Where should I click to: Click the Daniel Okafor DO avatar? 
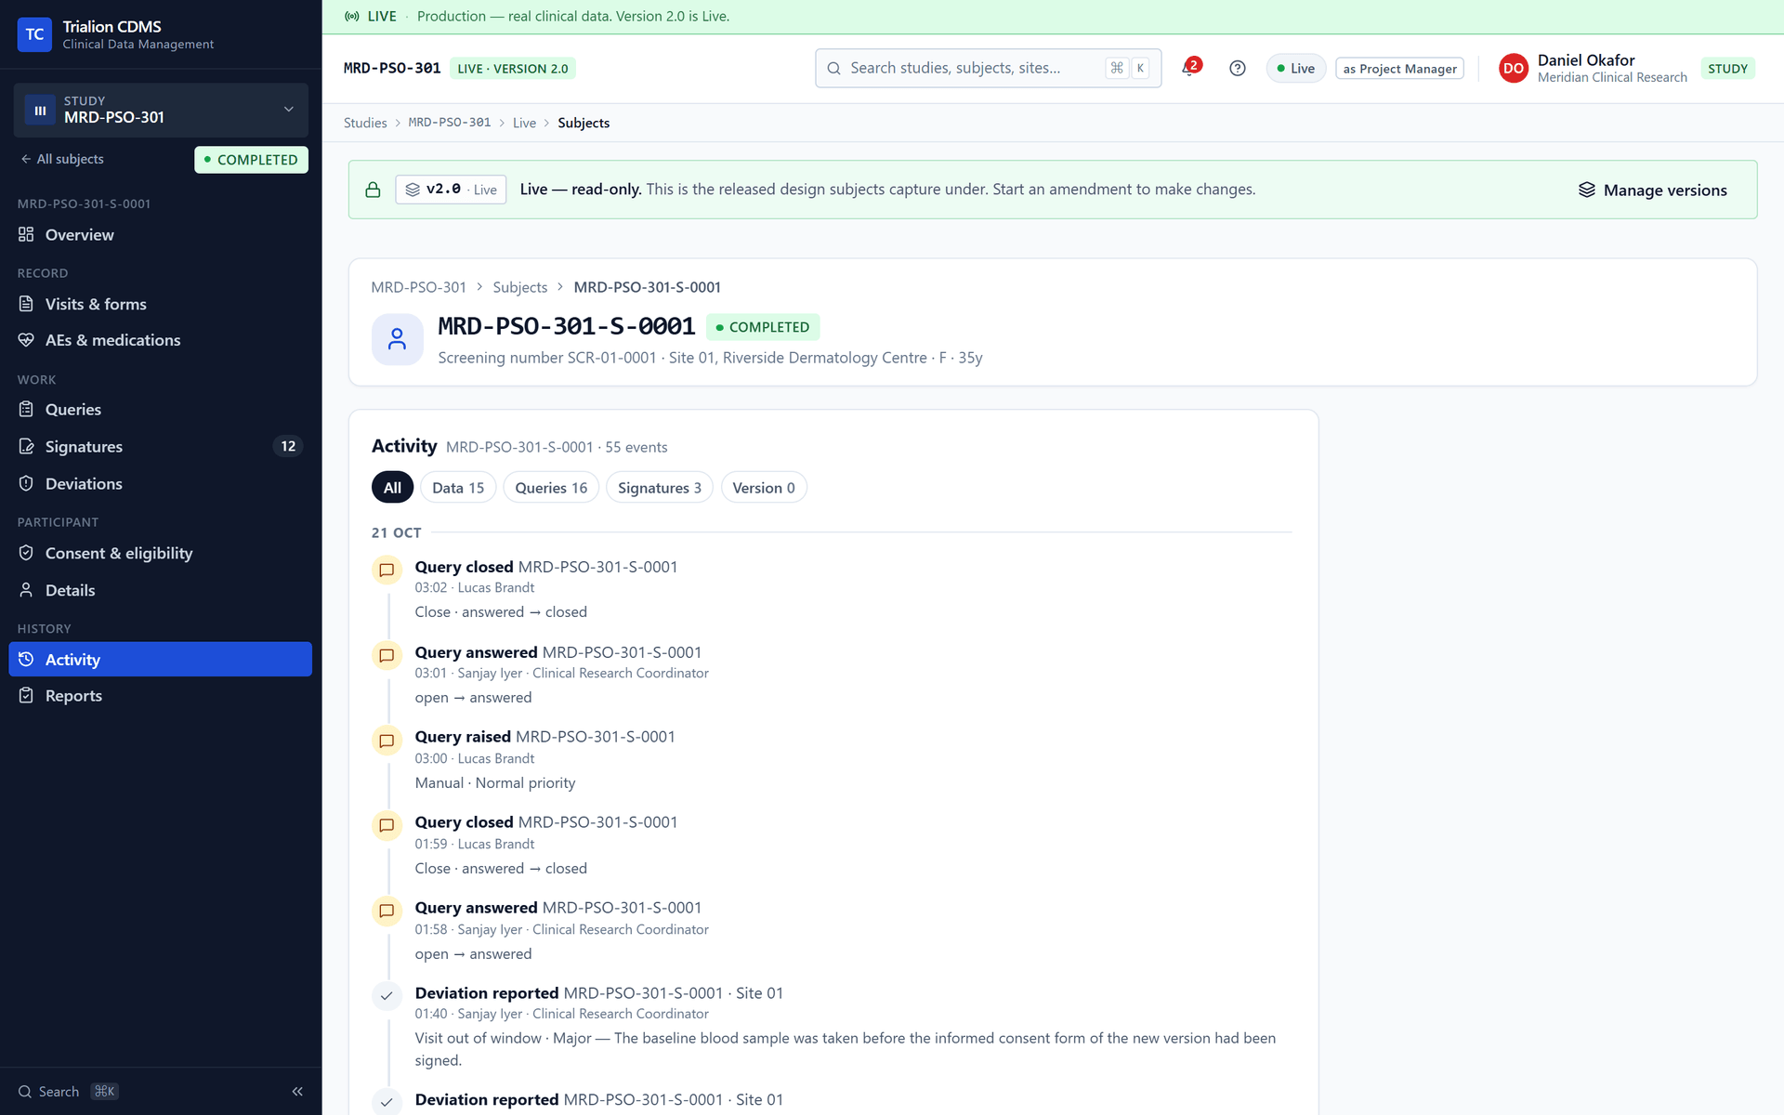click(1513, 68)
